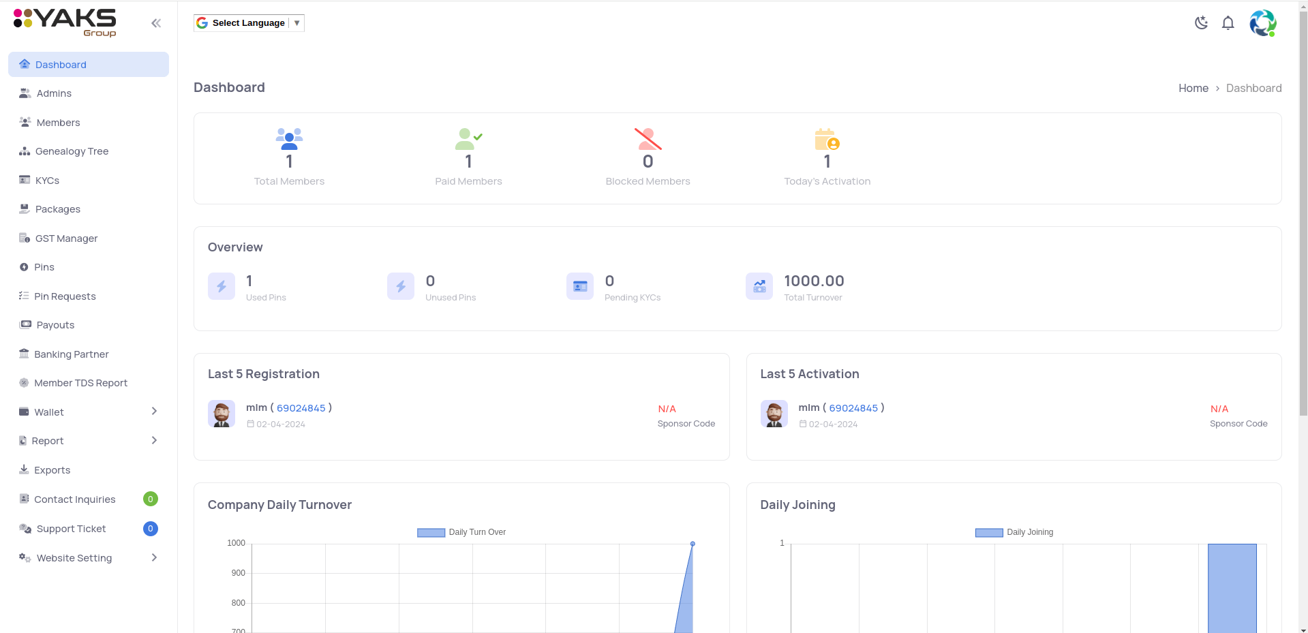The image size is (1308, 633).
Task: Open Dashboard in the sidebar
Action: click(89, 65)
